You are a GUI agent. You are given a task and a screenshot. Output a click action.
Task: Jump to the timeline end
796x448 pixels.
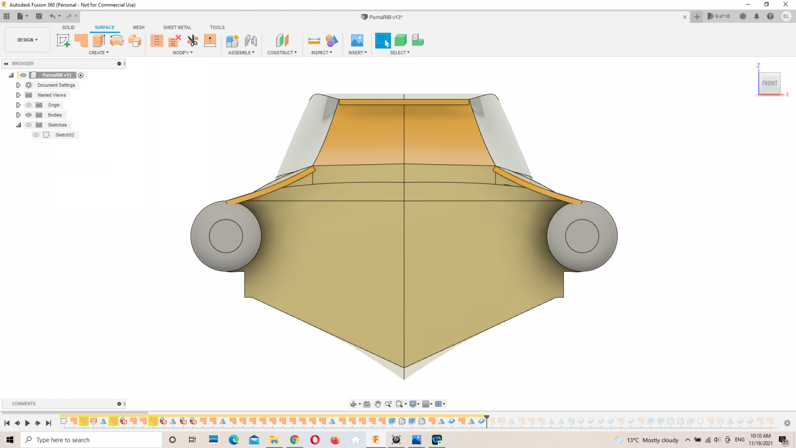point(48,423)
